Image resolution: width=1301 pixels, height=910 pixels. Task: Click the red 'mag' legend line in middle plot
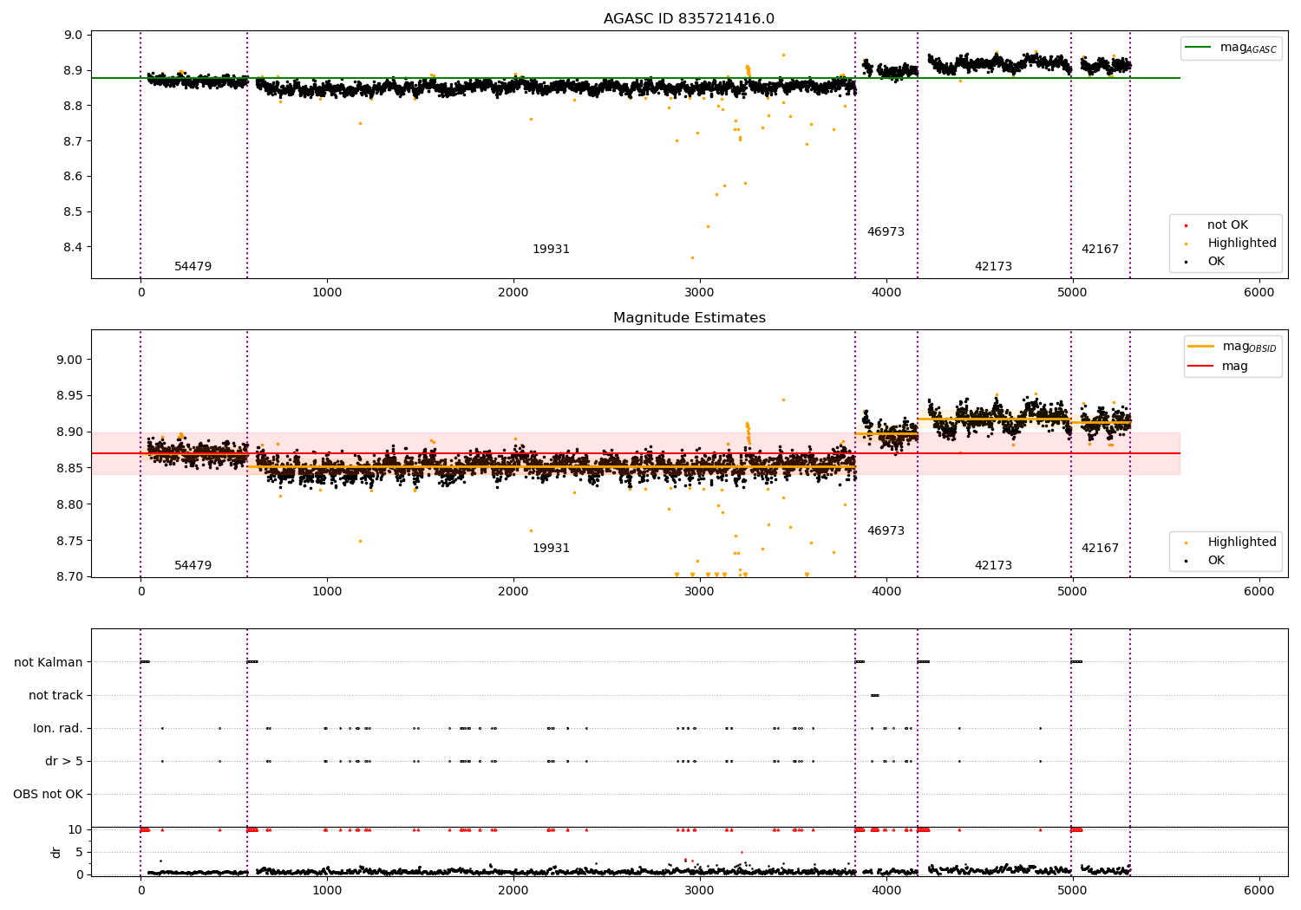tap(1201, 367)
